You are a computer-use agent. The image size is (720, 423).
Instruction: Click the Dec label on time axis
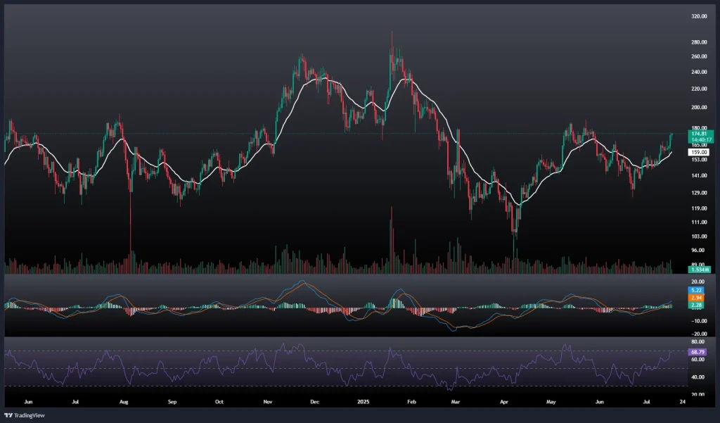tap(314, 402)
